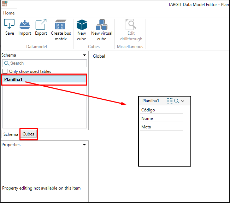Viewport: 230px width, 203px height.
Task: Switch to the Schema bottom tab
Action: [x=11, y=134]
